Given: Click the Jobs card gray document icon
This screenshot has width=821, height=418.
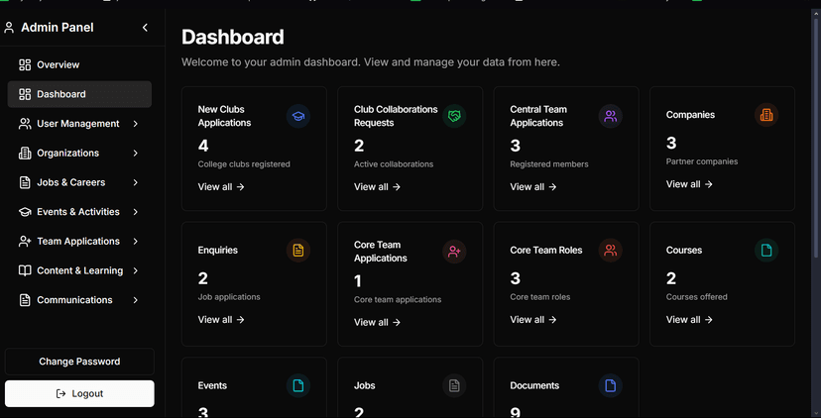Looking at the screenshot, I should (454, 385).
